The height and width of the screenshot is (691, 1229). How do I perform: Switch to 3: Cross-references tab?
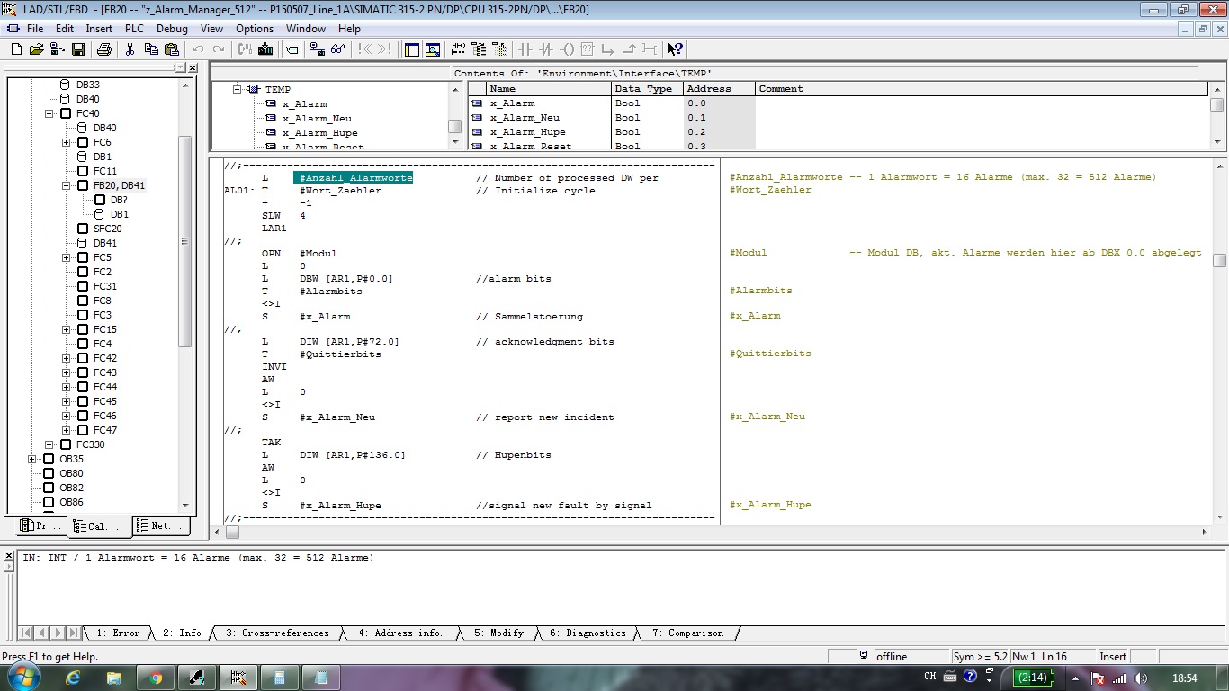pyautogui.click(x=277, y=633)
